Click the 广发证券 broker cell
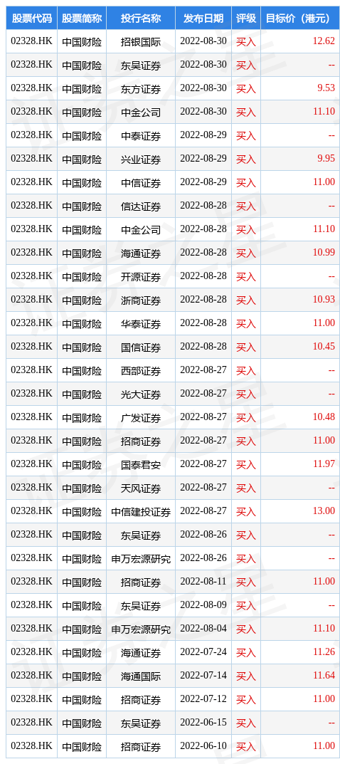This screenshot has height=764, width=340. coord(141,418)
